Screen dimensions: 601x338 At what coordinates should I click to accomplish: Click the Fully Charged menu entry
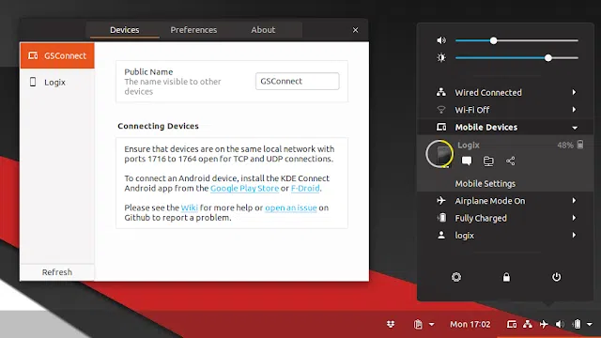click(505, 218)
